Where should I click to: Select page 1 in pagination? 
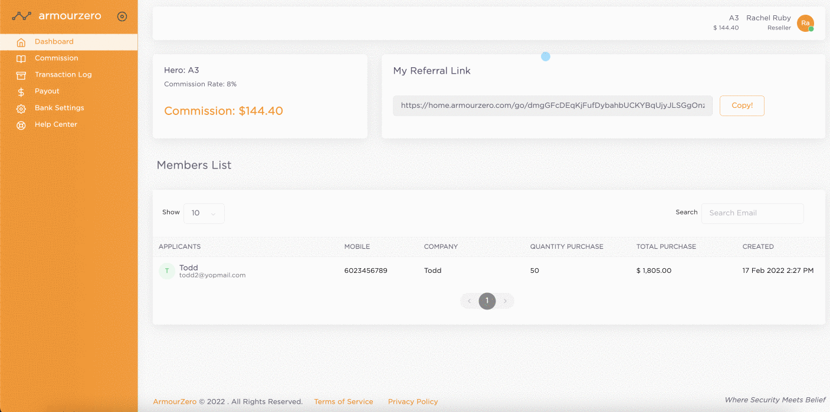pos(487,301)
